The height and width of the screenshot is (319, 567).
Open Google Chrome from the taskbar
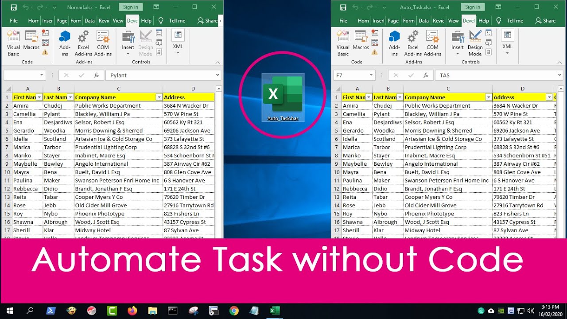(234, 311)
